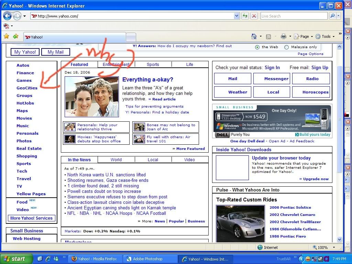The image size is (352, 264).
Task: Click the Bones Joan of Arc thumbnail
Action: pyautogui.click(x=139, y=127)
